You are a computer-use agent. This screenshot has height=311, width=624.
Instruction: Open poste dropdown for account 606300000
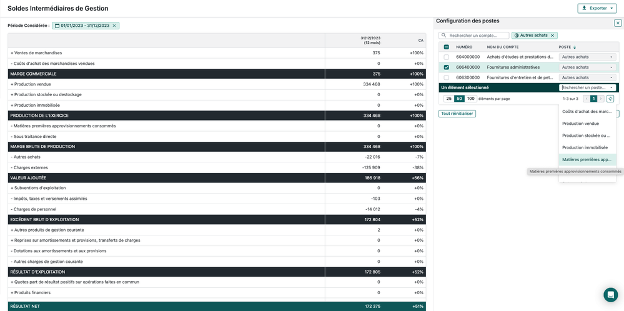pos(587,77)
